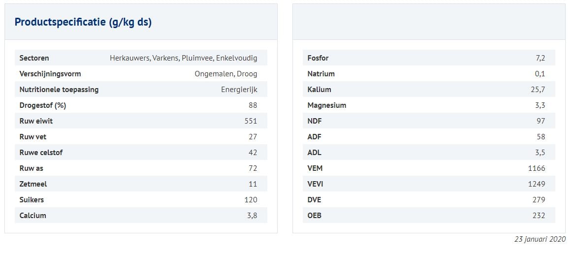
Task: Click the VEM value 1166
Action: click(x=536, y=168)
